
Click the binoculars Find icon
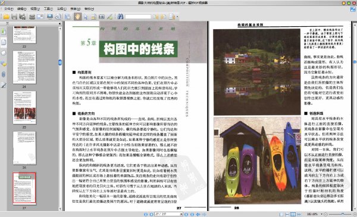tap(120, 17)
